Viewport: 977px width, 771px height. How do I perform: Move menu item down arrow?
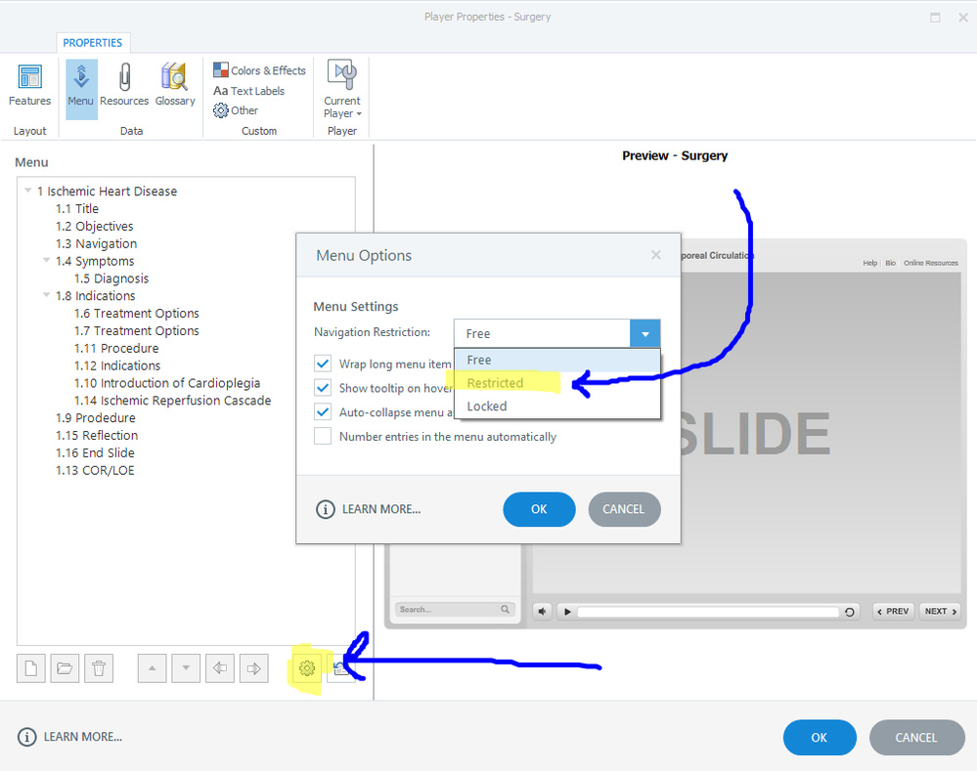coord(186,668)
